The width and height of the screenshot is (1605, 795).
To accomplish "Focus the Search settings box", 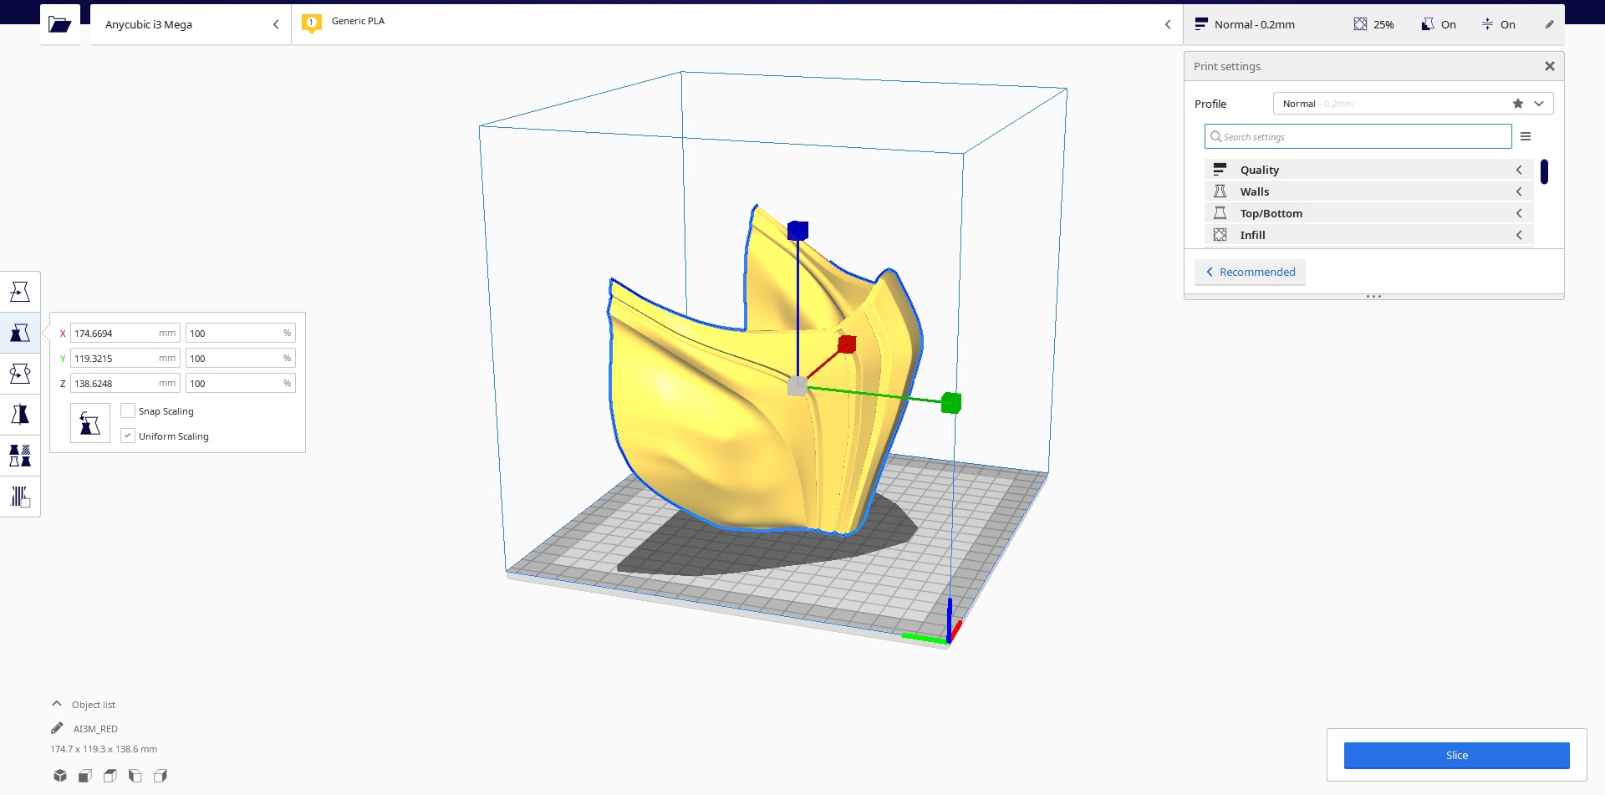I will click(1358, 136).
